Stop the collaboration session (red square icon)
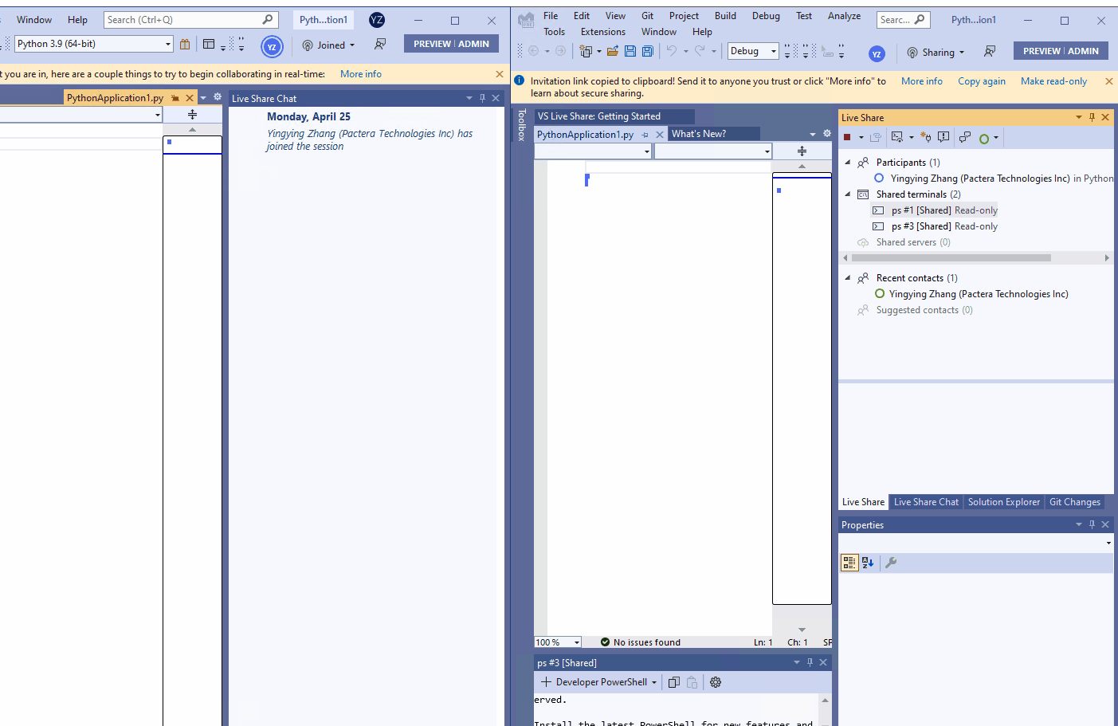1118x726 pixels. pyautogui.click(x=847, y=137)
